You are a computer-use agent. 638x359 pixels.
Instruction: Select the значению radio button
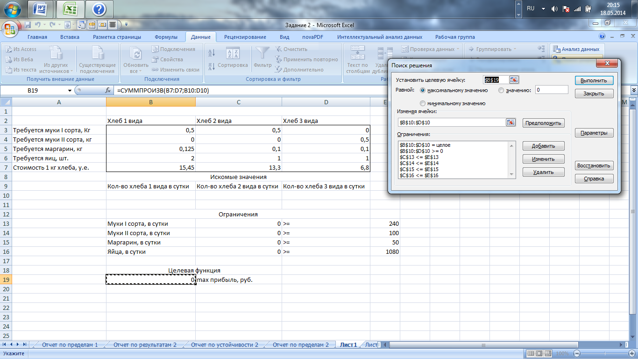click(x=502, y=90)
